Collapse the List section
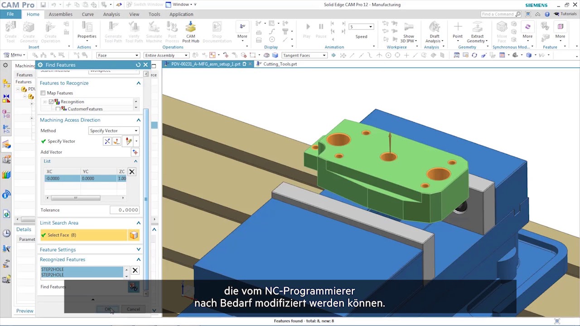The image size is (580, 326). 135,161
